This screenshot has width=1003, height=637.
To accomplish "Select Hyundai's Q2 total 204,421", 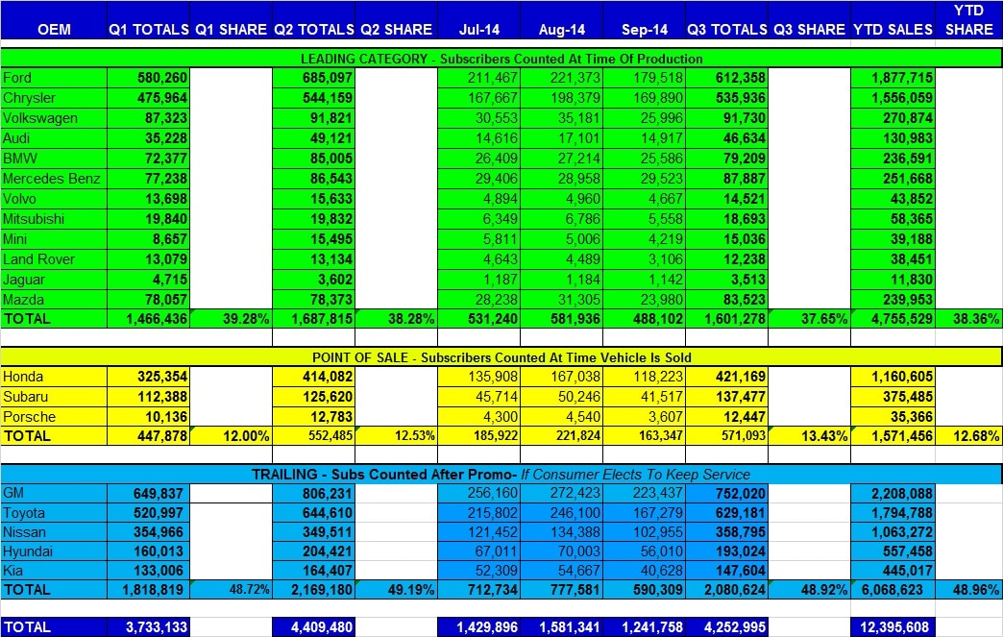I will (x=313, y=551).
